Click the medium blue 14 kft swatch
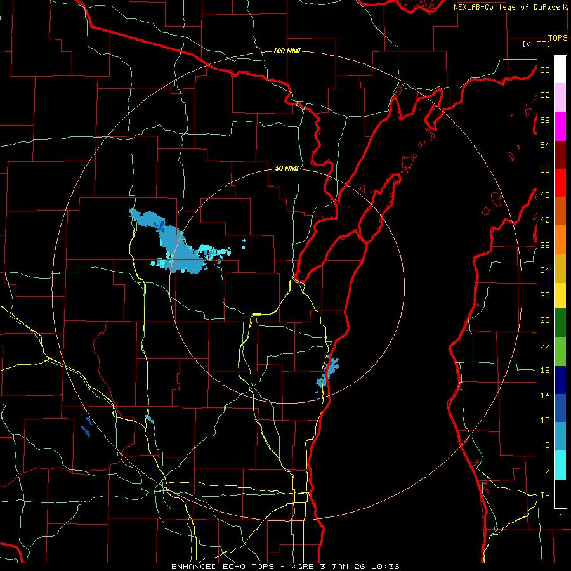The image size is (571, 571). click(560, 408)
